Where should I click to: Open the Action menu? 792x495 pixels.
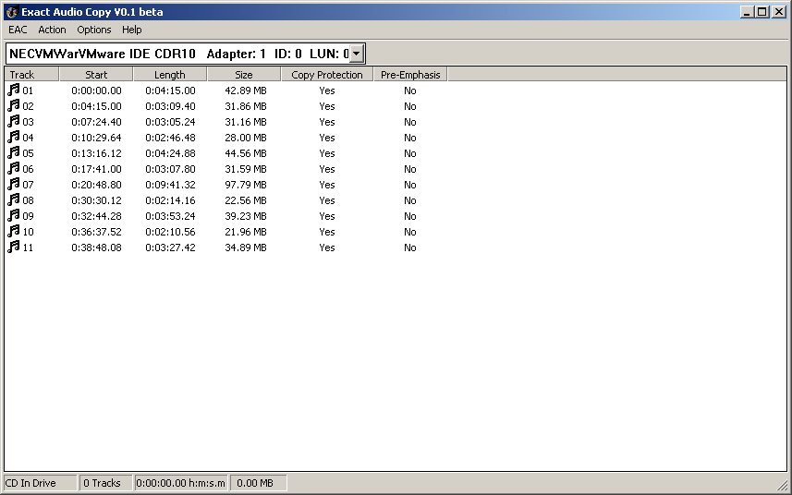click(x=52, y=30)
